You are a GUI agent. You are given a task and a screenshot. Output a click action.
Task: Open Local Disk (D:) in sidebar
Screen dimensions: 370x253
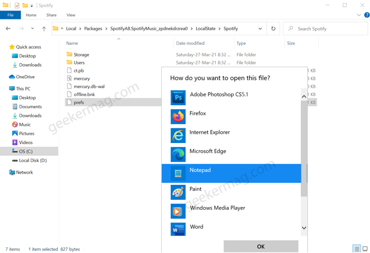pyautogui.click(x=33, y=161)
